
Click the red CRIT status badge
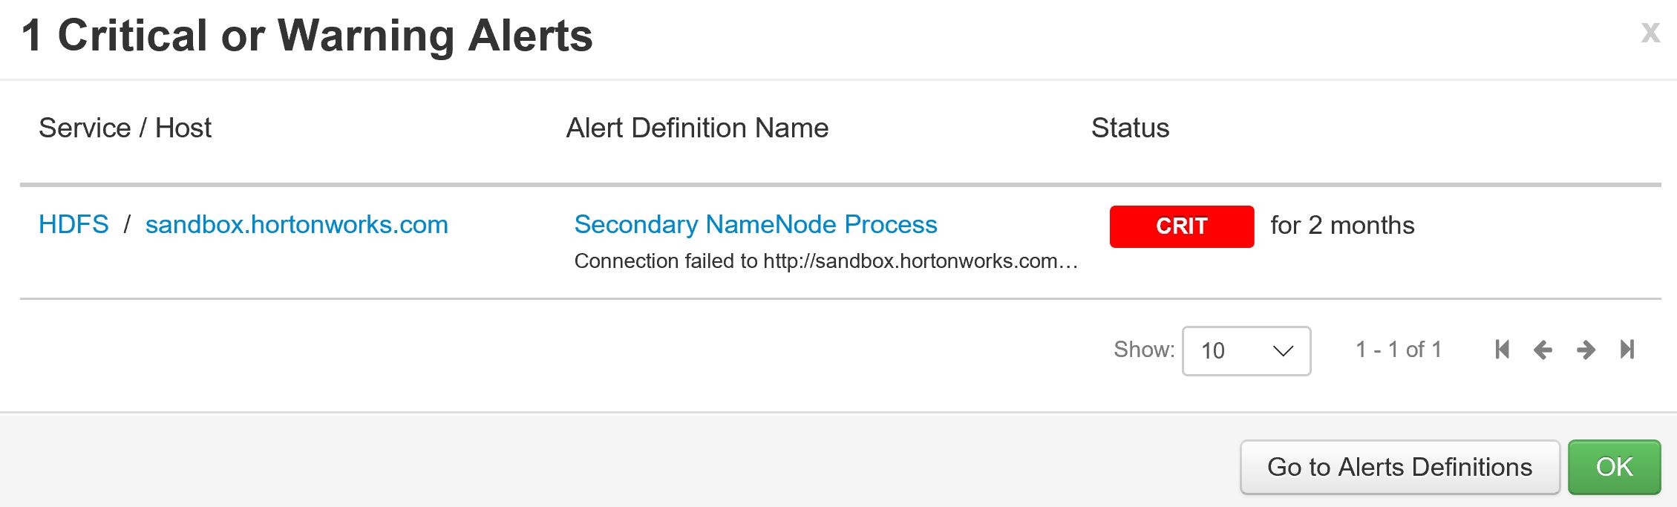pyautogui.click(x=1181, y=226)
